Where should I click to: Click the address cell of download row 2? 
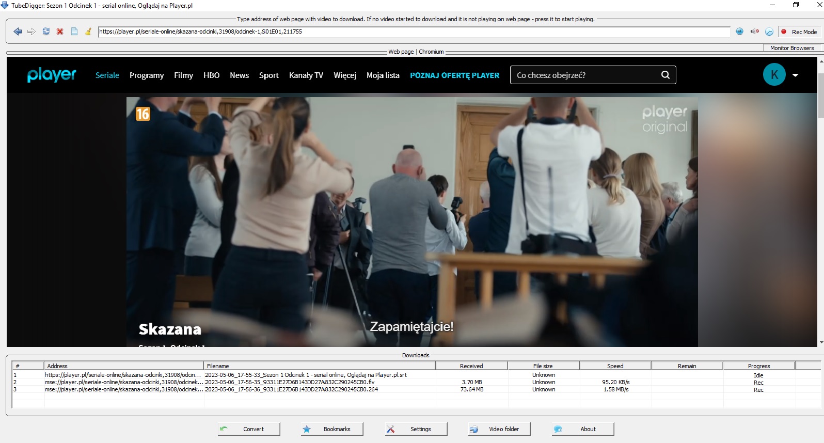click(124, 382)
